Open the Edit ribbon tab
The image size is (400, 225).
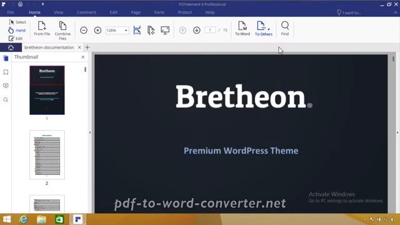(114, 12)
